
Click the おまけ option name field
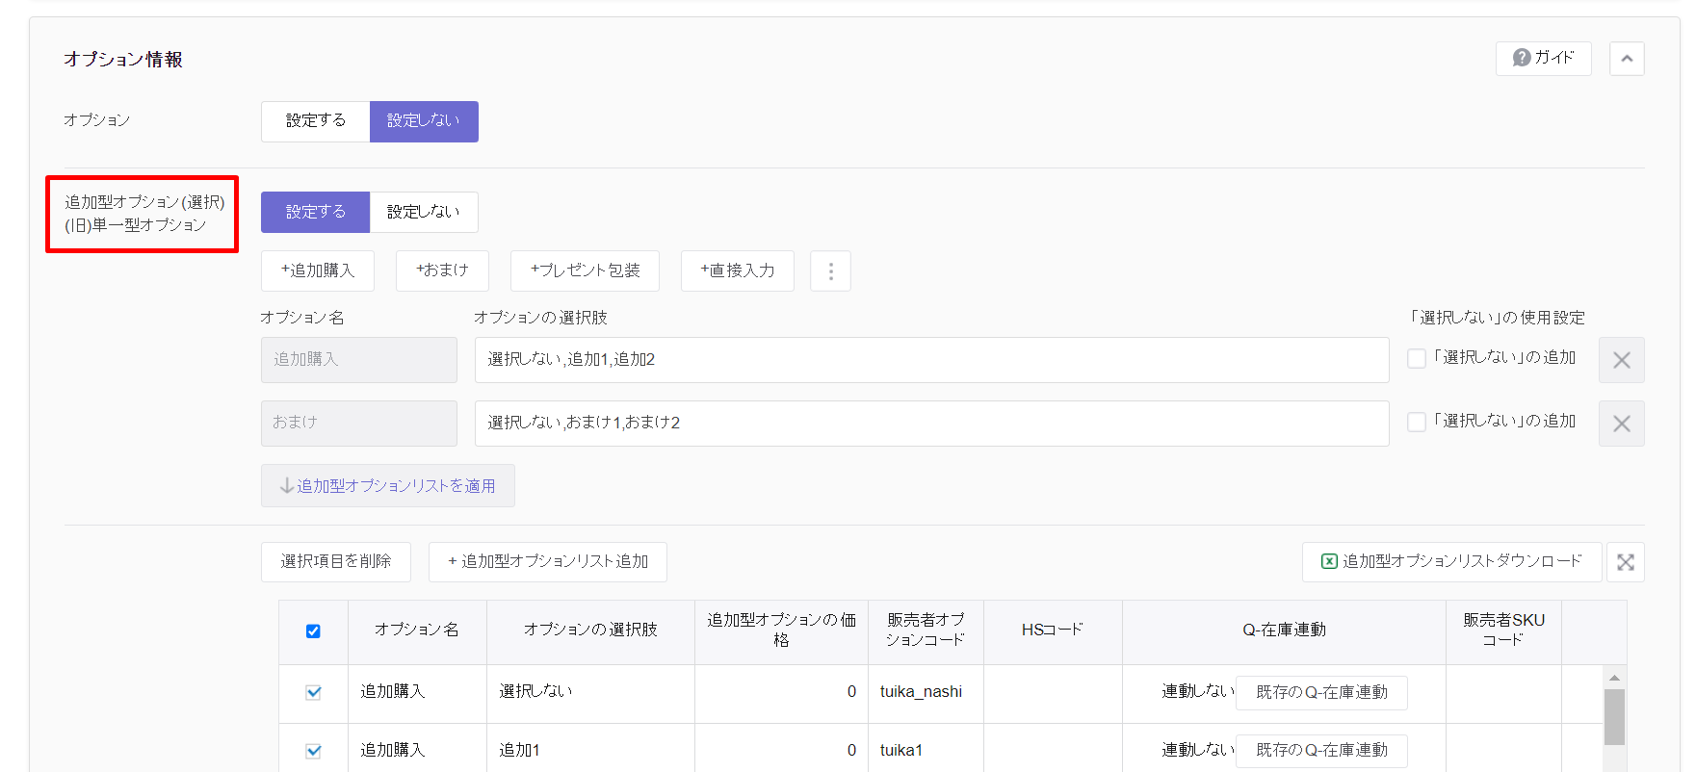(359, 423)
